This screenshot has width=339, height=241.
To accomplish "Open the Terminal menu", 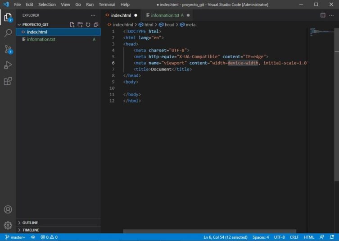I will (x=107, y=5).
